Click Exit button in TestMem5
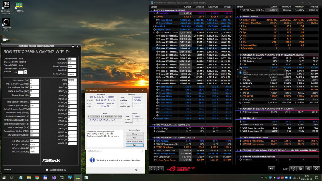 [x=134, y=145]
